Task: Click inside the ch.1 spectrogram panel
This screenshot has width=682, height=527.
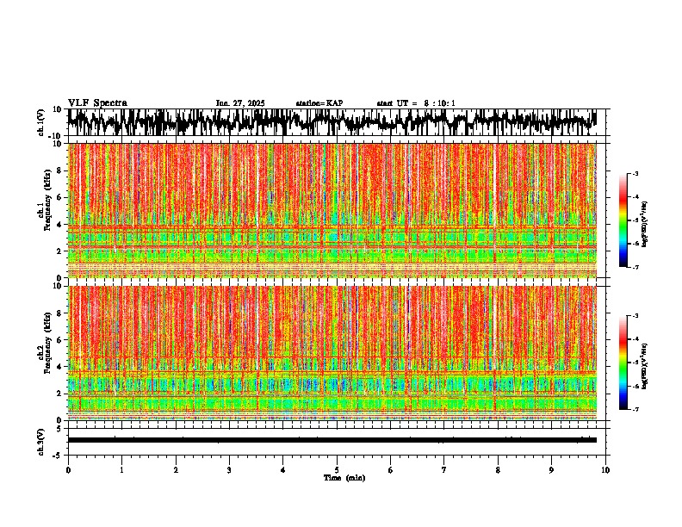Action: pyautogui.click(x=332, y=210)
